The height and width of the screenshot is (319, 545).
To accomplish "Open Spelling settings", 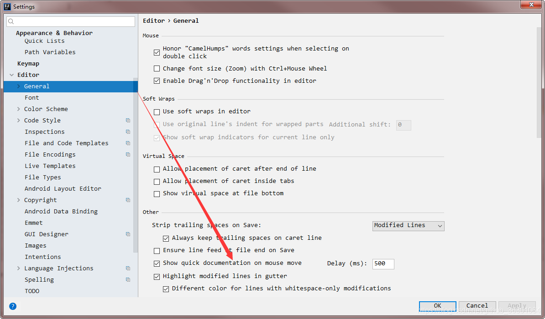I will coord(39,280).
